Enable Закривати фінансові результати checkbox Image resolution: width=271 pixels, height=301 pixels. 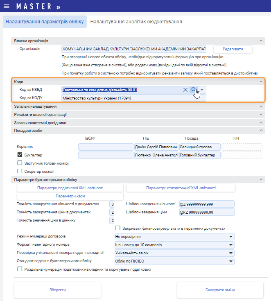point(118,228)
